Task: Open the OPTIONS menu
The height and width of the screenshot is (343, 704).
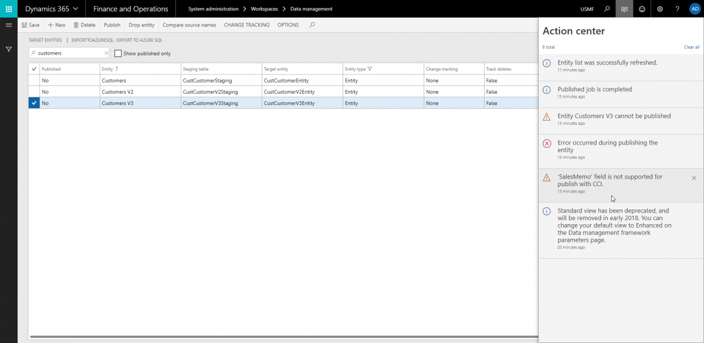Action: click(x=288, y=25)
